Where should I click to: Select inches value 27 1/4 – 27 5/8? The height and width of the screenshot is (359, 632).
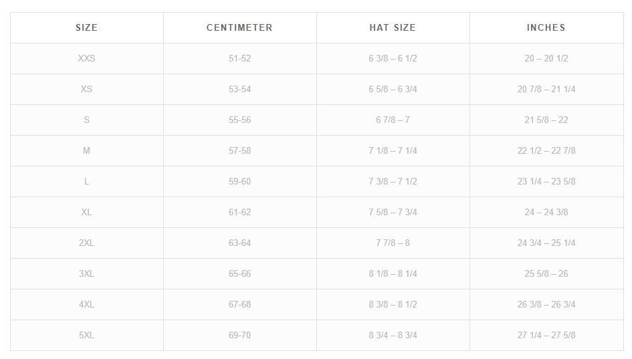546,335
